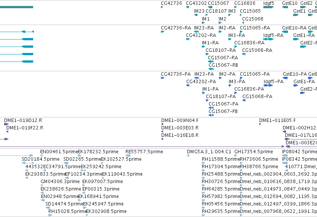Screen dimensions: 317x217
Task: Select EST EK259242.5prime
Action: (101, 167)
